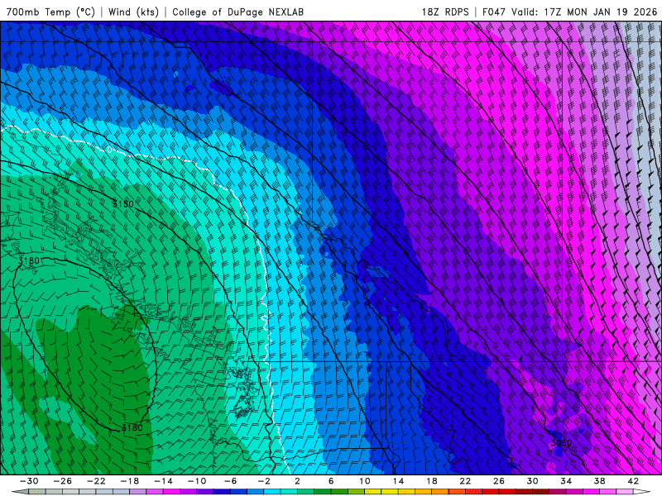The image size is (662, 496).
Task: Select the lower "3180" contour label
Action: point(132,427)
